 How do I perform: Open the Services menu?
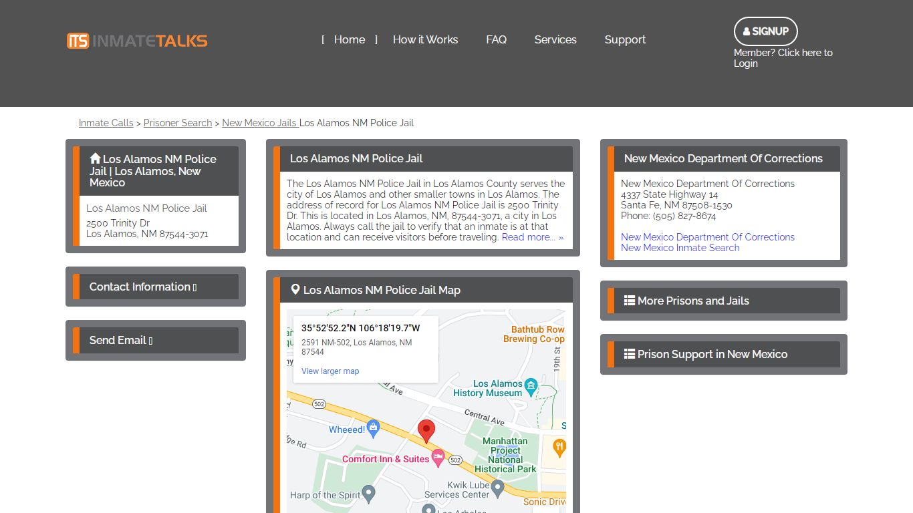pyautogui.click(x=555, y=39)
